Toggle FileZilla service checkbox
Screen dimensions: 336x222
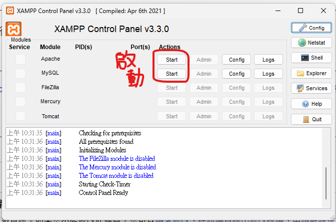pos(20,88)
